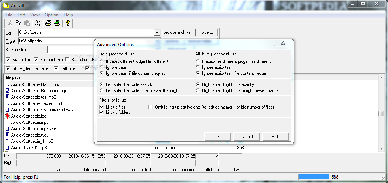The height and width of the screenshot is (183, 388).
Task: Open the Option menu
Action: coord(51,15)
